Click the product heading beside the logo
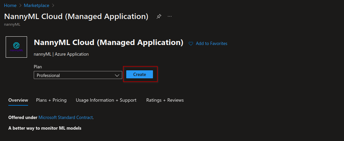This screenshot has height=141, width=344. click(109, 43)
